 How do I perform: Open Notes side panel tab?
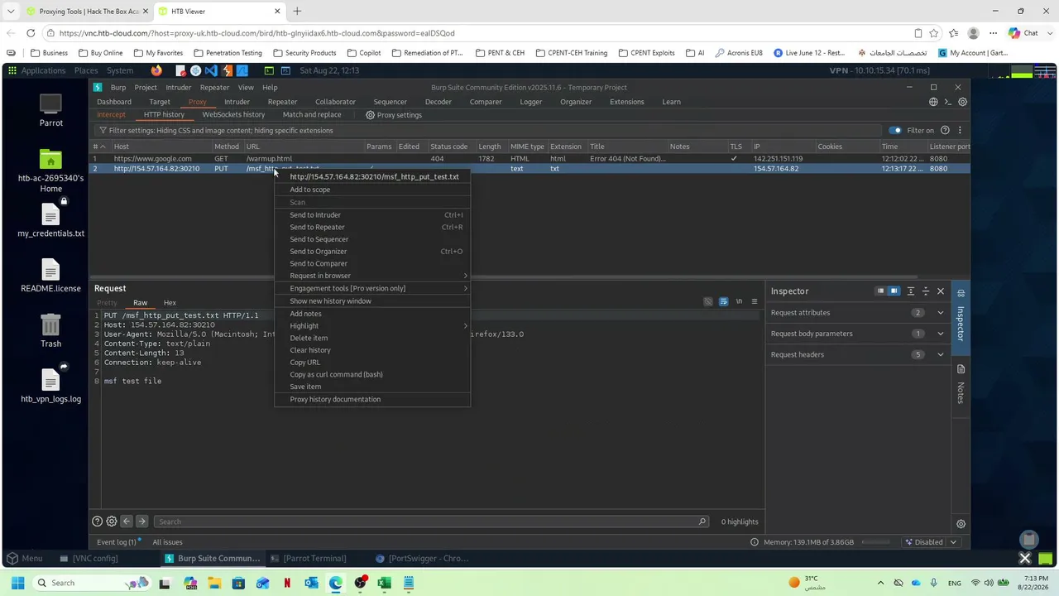point(961,384)
